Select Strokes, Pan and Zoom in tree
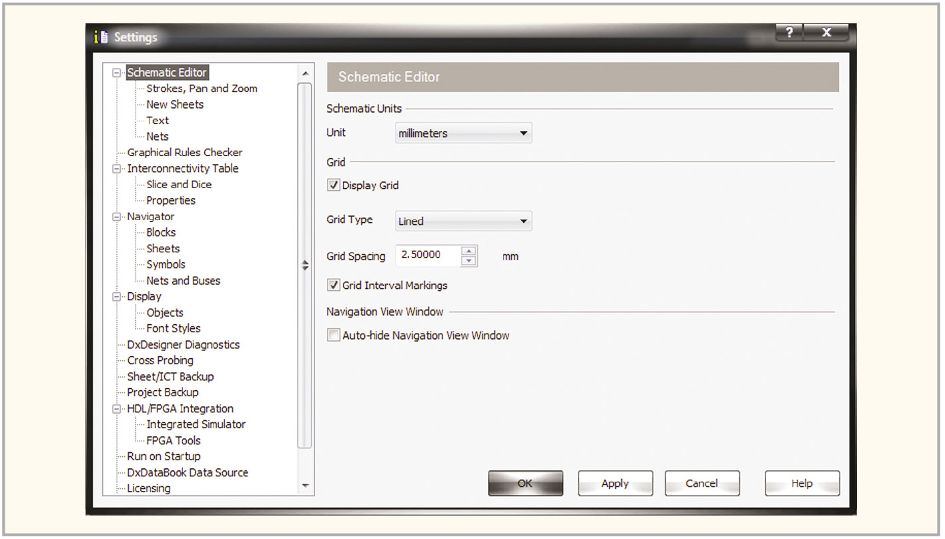The height and width of the screenshot is (539, 945). pos(202,89)
